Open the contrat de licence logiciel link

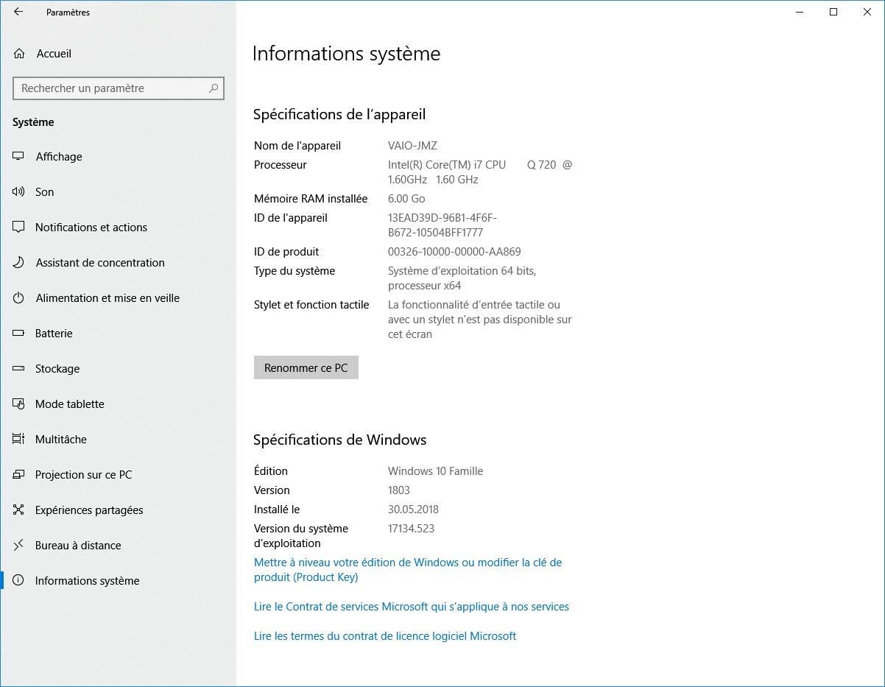pyautogui.click(x=385, y=636)
